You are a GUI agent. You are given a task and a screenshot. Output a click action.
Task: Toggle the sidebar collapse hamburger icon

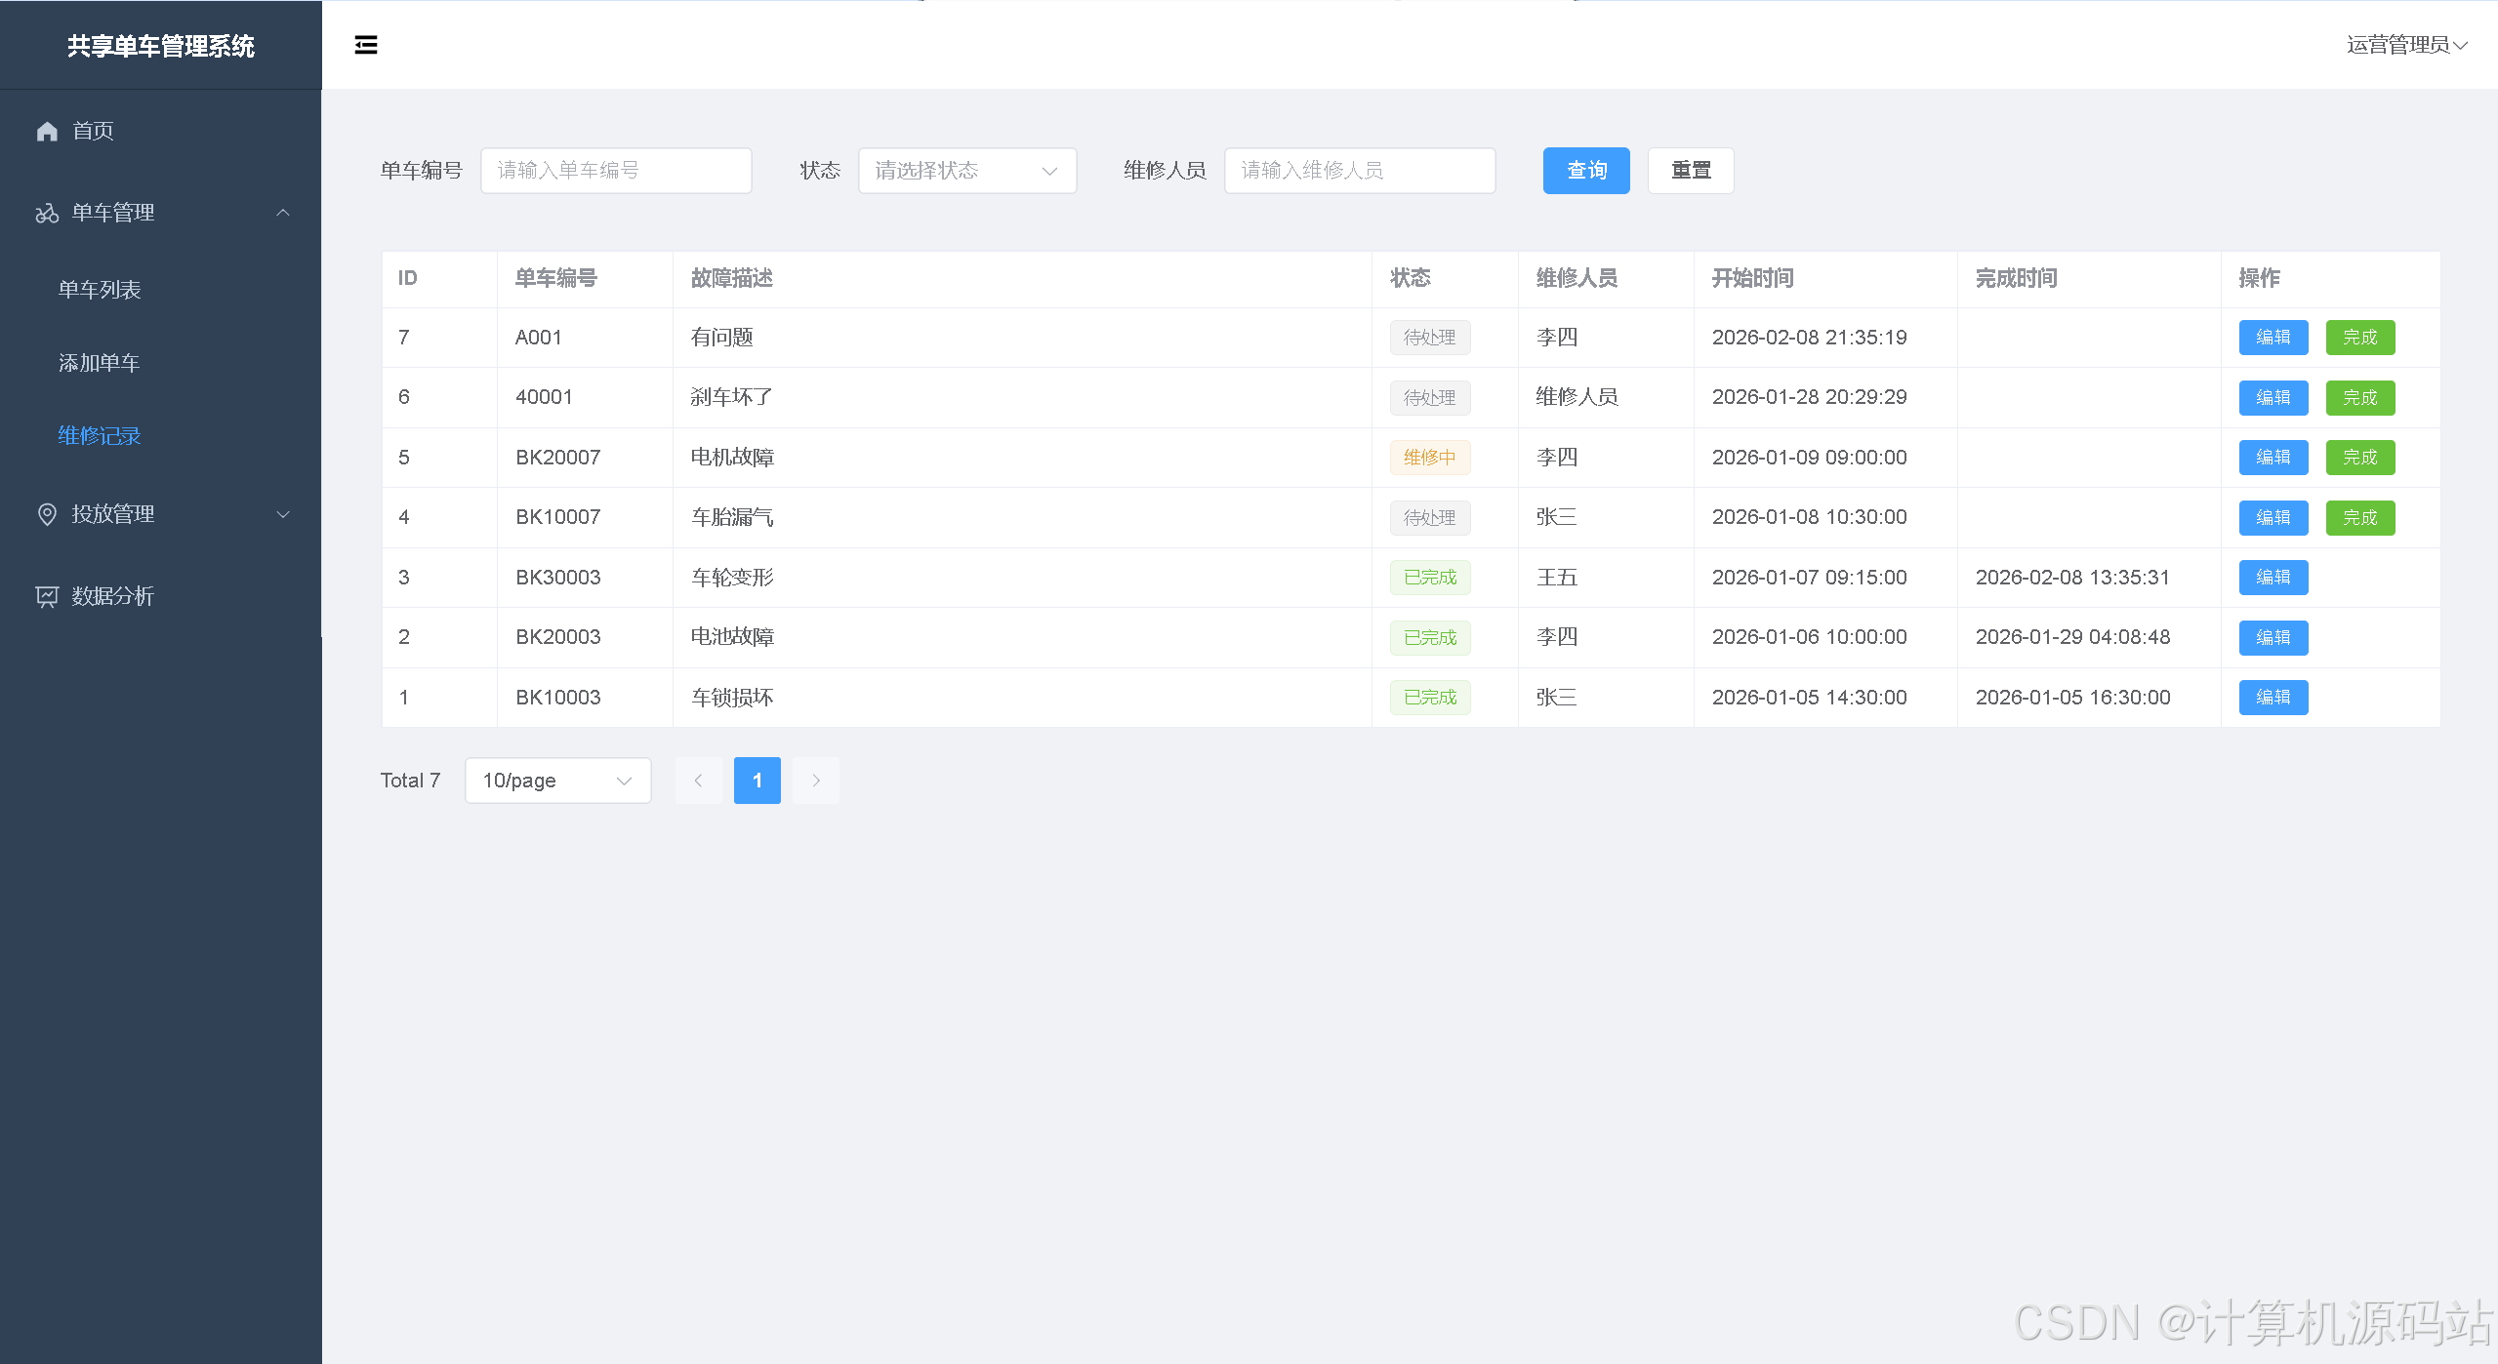tap(366, 45)
